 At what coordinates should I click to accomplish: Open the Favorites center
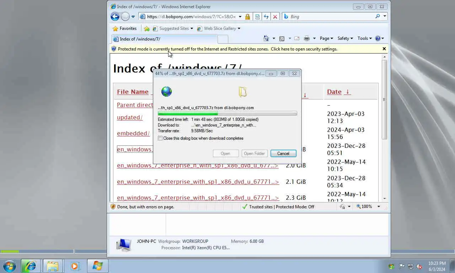[124, 28]
